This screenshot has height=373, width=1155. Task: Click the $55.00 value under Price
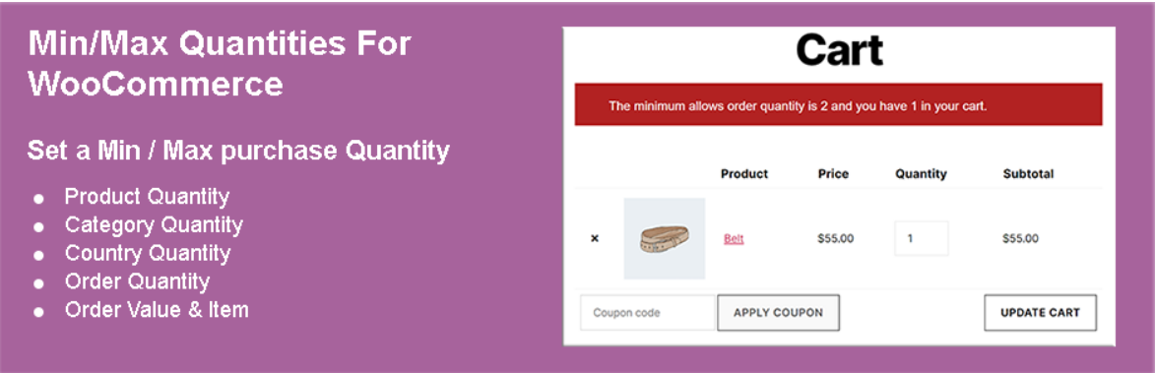836,238
